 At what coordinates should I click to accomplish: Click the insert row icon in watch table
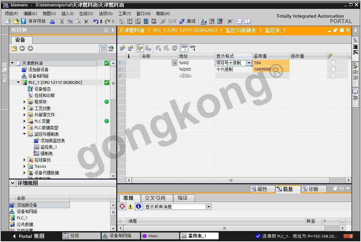122,48
